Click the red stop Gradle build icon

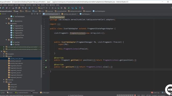[x=135, y=95]
